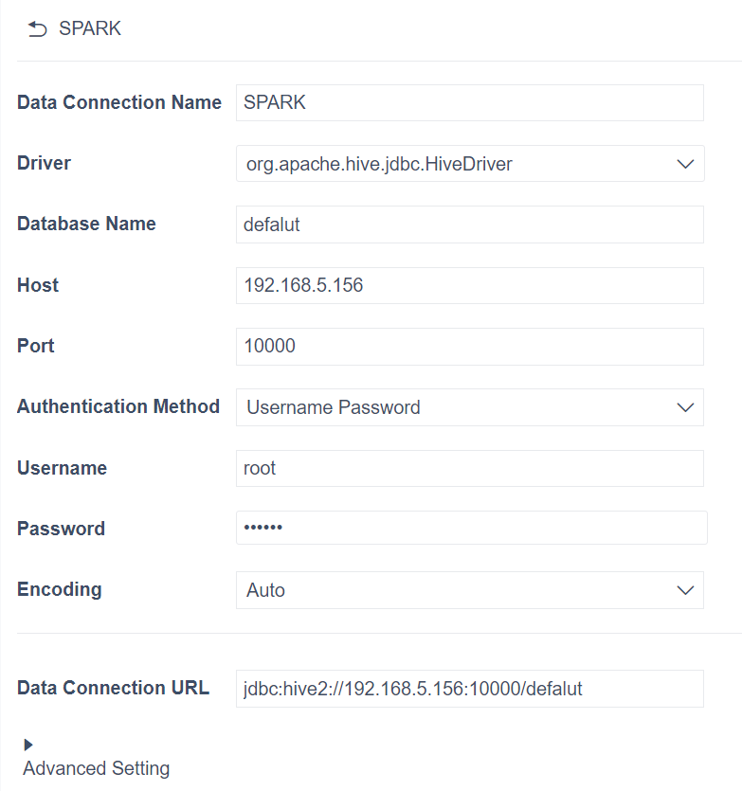
Task: Click the Authentication Method dropdown arrow
Action: pyautogui.click(x=684, y=407)
